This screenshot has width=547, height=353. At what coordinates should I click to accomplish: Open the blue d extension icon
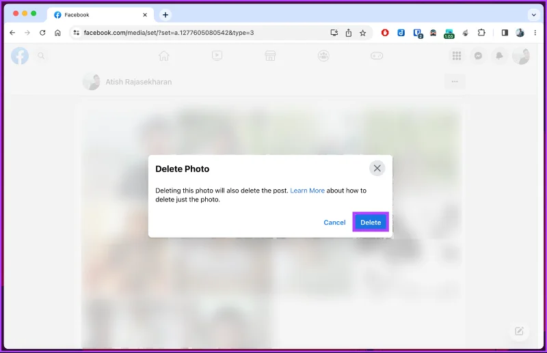[401, 33]
